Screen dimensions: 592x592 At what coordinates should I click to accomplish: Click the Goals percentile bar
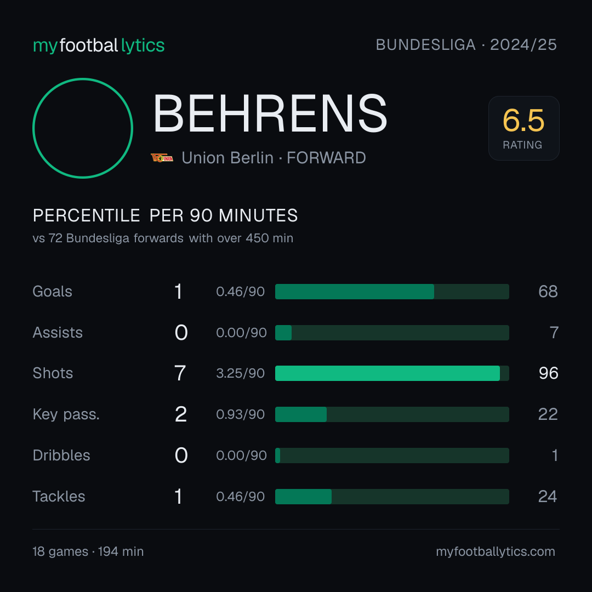392,292
